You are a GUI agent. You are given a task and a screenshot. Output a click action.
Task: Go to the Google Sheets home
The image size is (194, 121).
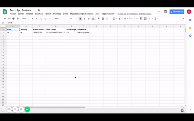click(x=5, y=12)
